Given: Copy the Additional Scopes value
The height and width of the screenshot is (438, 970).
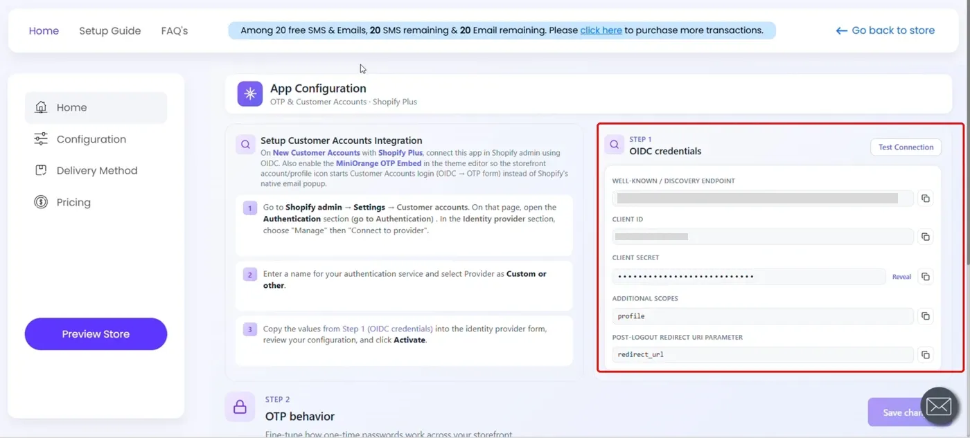Looking at the screenshot, I should tap(925, 316).
